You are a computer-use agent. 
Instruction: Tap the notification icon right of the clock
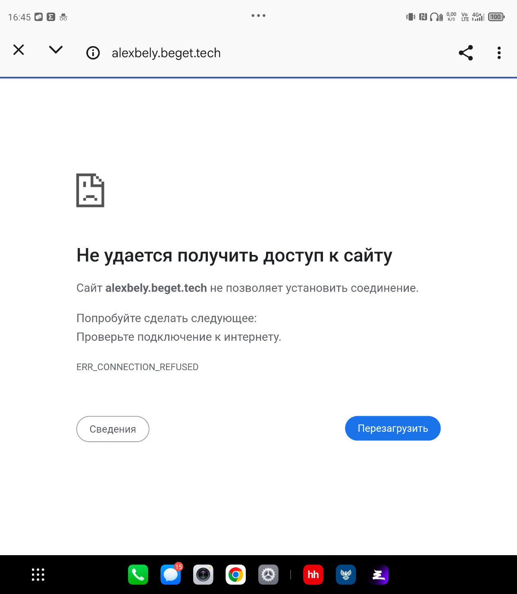38,17
